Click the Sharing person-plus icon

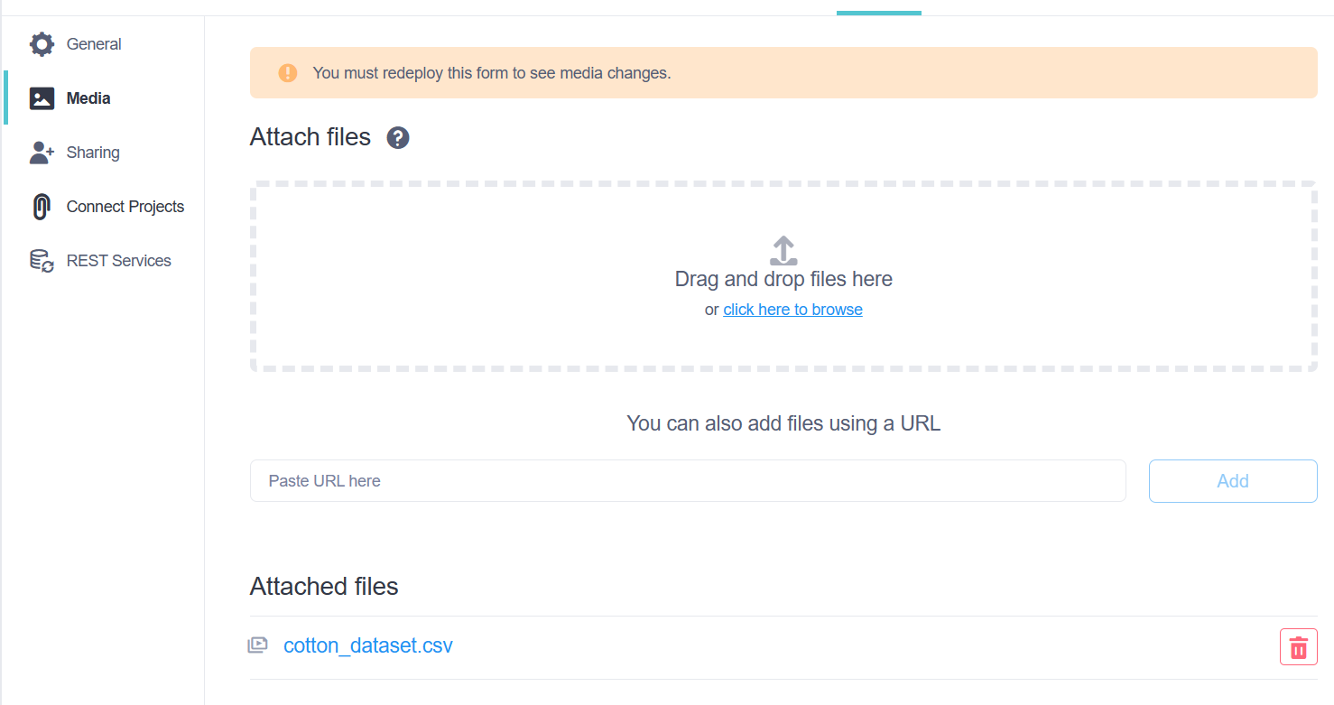(42, 153)
